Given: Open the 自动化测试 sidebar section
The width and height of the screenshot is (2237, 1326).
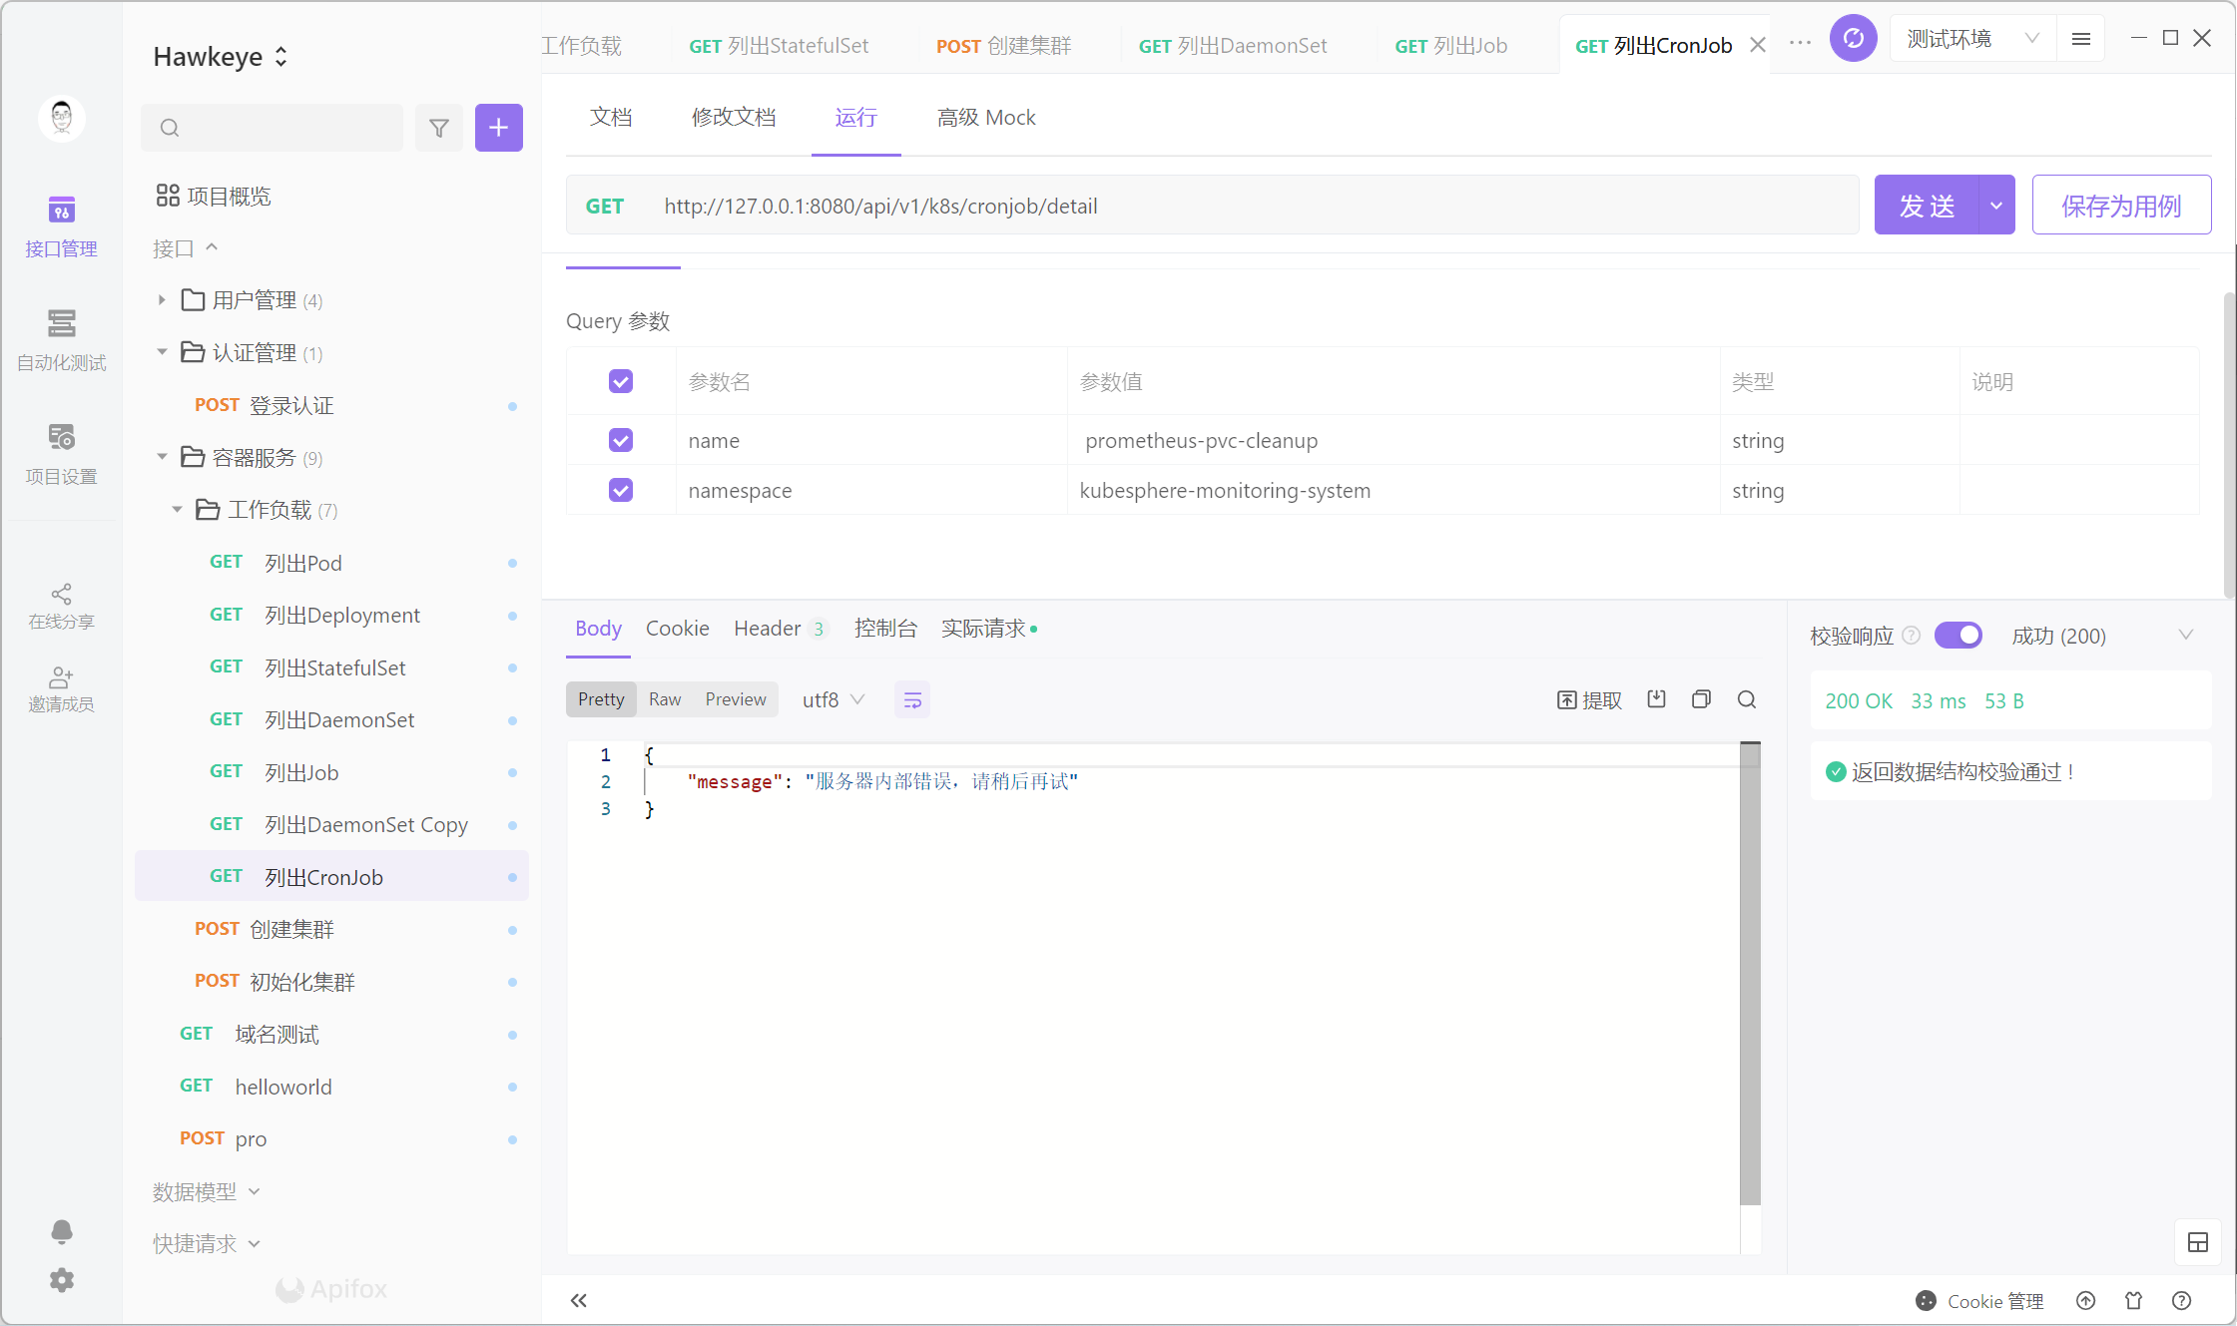Looking at the screenshot, I should [x=61, y=340].
